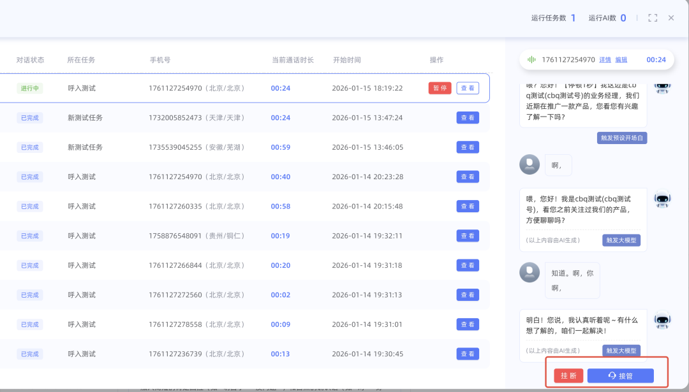This screenshot has height=392, width=689.
Task: Click robot avatar beside "喂，您好！我是cbq测试" message
Action: 663,200
